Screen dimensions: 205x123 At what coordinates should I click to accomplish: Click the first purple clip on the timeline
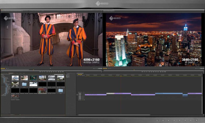pos(96,94)
